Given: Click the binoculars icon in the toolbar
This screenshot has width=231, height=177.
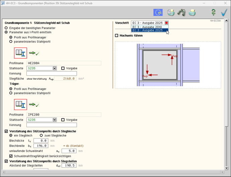Looking at the screenshot, I should (x=181, y=12).
